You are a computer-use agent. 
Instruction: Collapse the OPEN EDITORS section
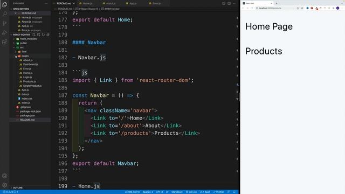21,9
